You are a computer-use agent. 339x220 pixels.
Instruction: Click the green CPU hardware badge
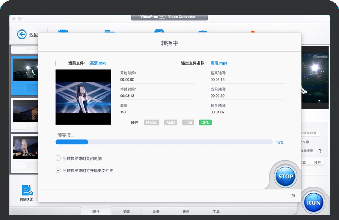(x=205, y=122)
